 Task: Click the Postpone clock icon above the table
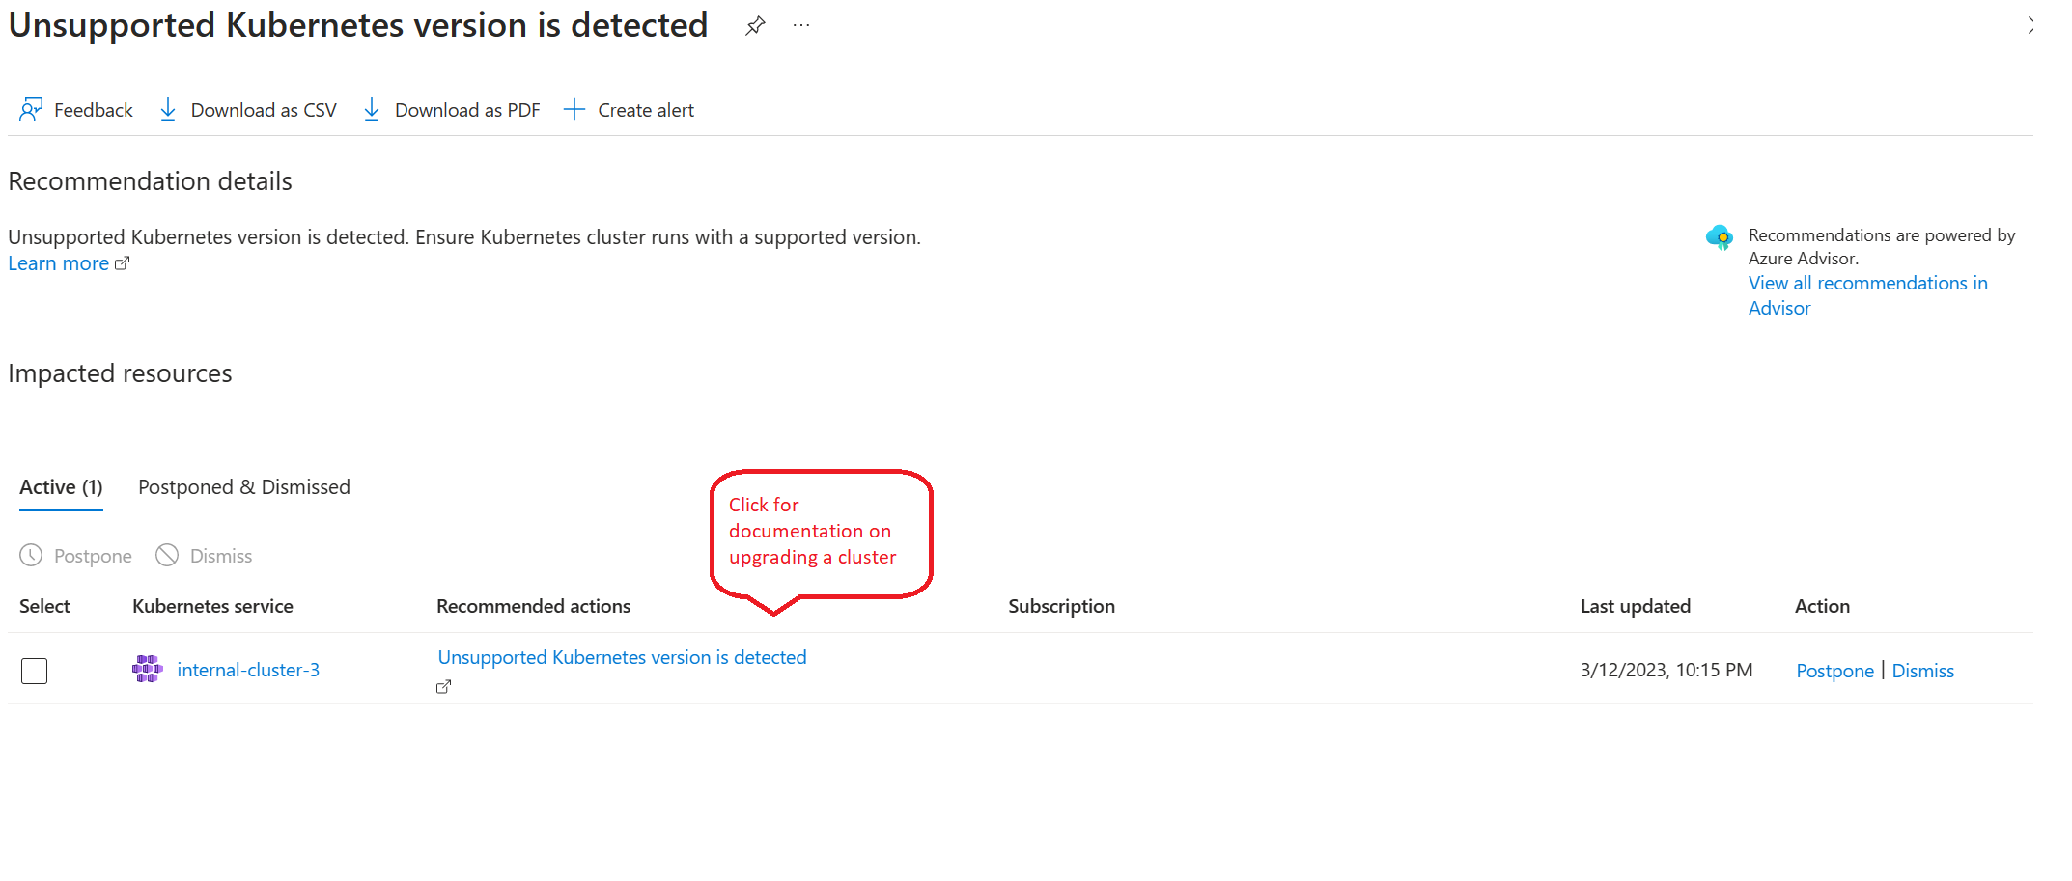coord(31,555)
